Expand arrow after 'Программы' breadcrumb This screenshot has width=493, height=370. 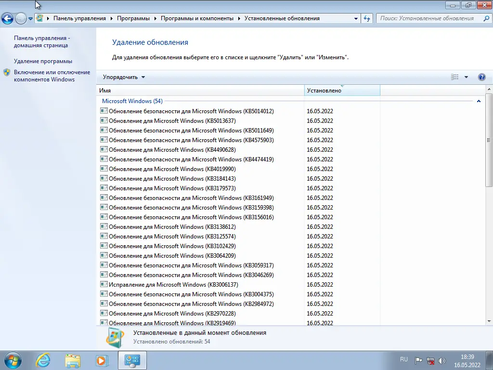(156, 19)
